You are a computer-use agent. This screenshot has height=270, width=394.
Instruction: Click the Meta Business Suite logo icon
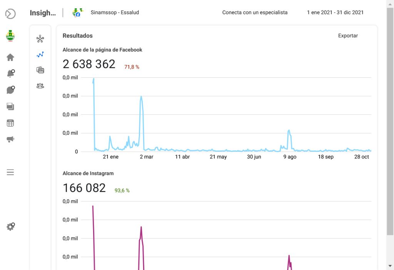click(x=10, y=14)
